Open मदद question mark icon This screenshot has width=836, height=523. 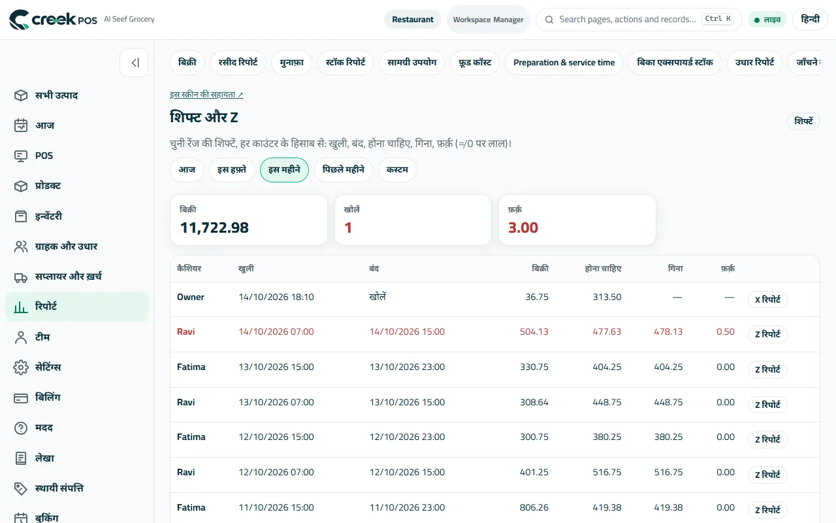[21, 428]
